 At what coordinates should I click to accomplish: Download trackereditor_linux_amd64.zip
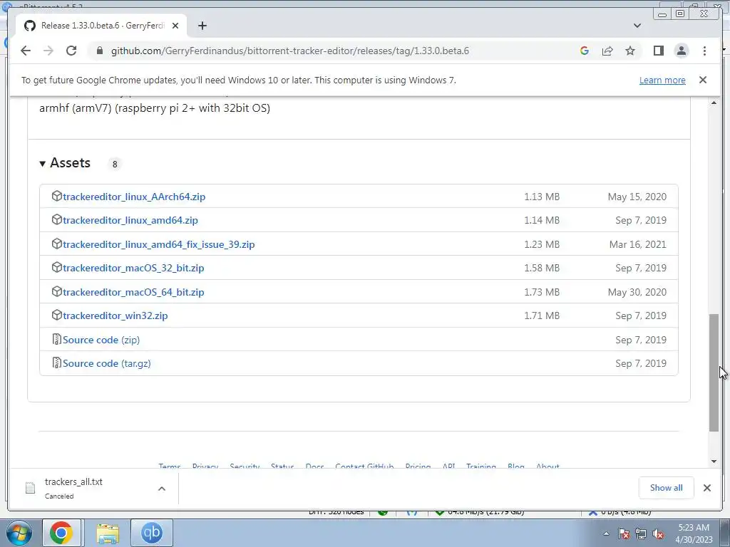pos(130,221)
